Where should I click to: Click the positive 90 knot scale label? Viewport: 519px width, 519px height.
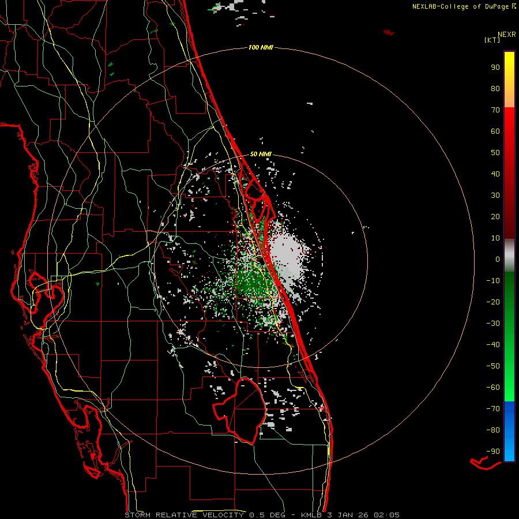(495, 67)
